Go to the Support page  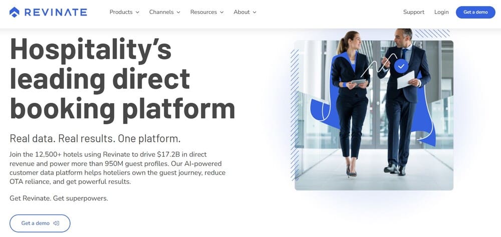[414, 12]
